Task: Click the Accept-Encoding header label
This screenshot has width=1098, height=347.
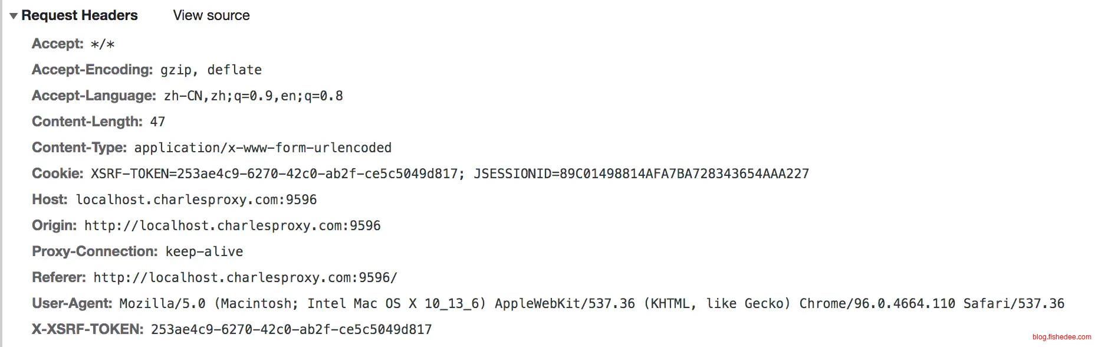Action: pyautogui.click(x=93, y=70)
